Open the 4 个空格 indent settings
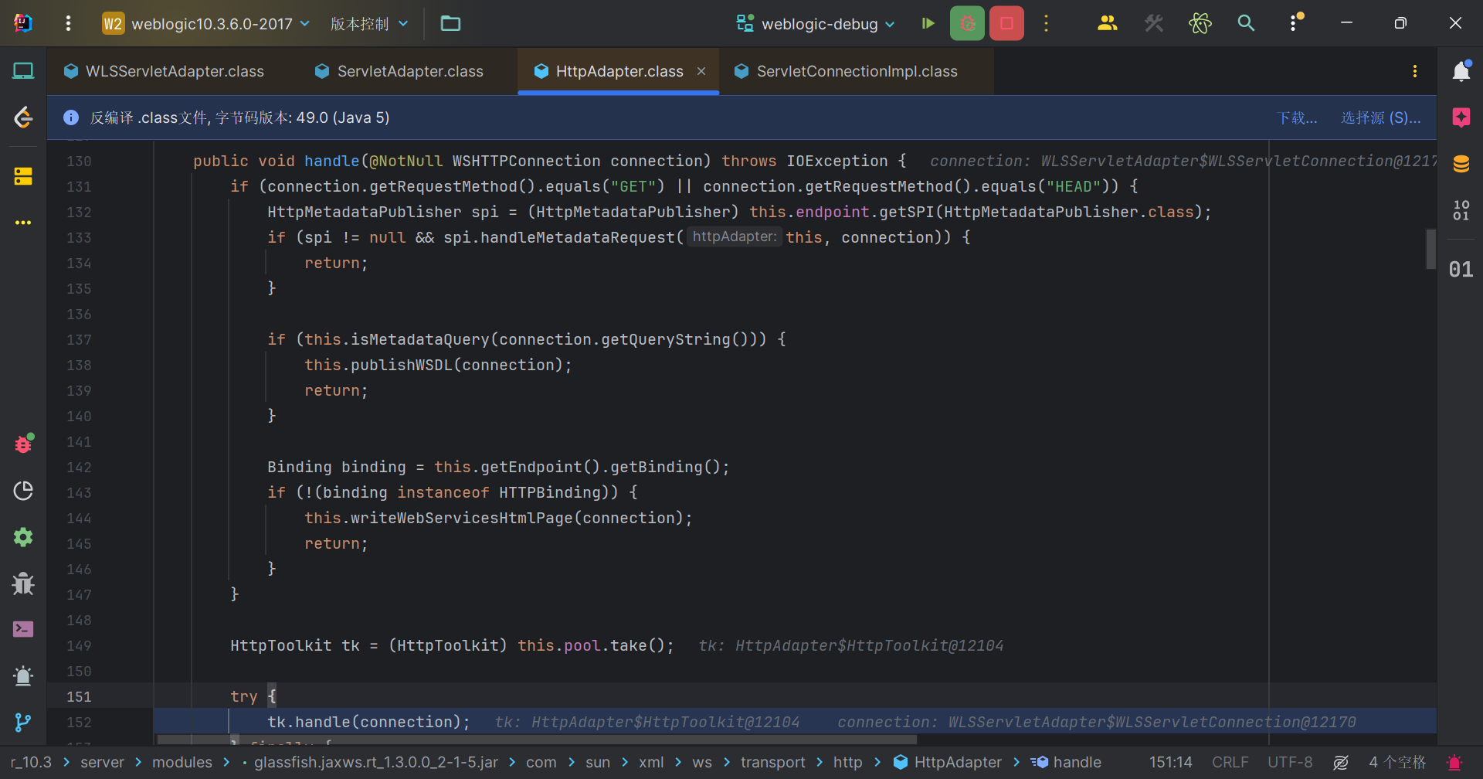 click(x=1397, y=762)
